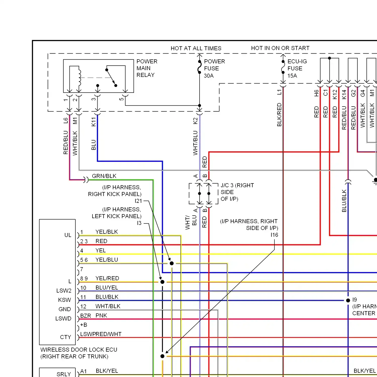377x377 pixels.
Task: Click the G2 connector label
Action: pyautogui.click(x=353, y=93)
